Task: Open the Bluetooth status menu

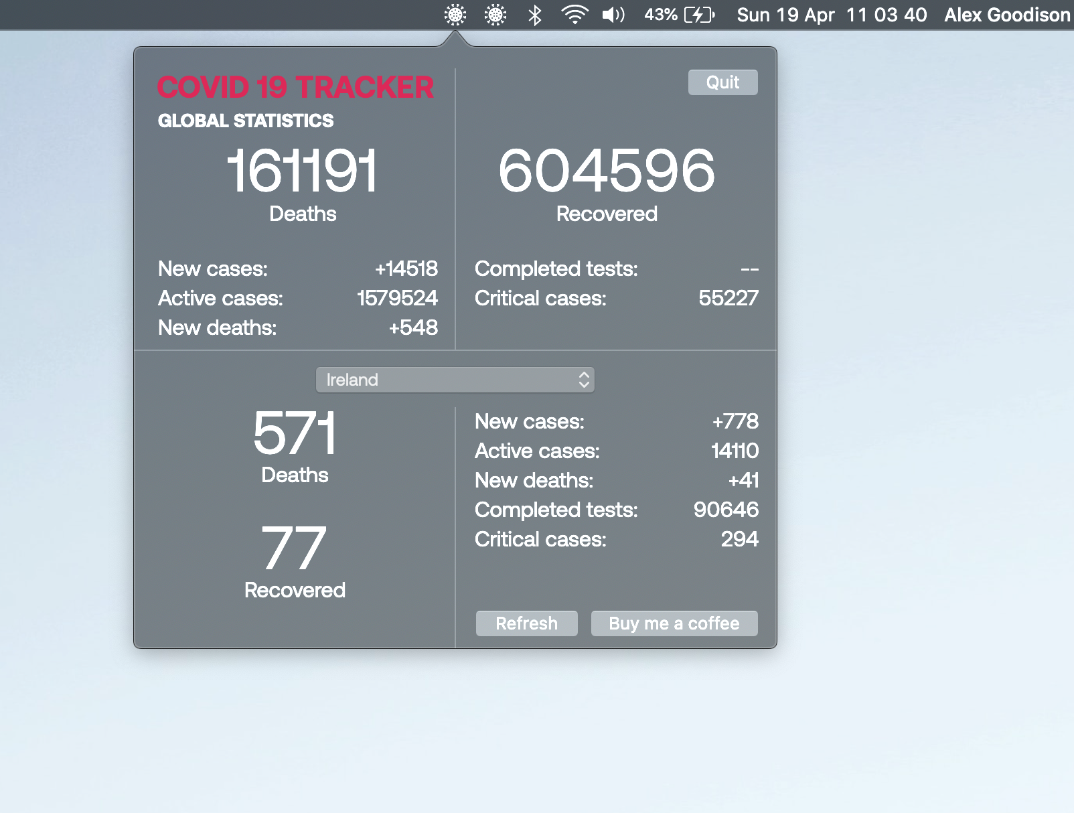Action: pyautogui.click(x=534, y=15)
